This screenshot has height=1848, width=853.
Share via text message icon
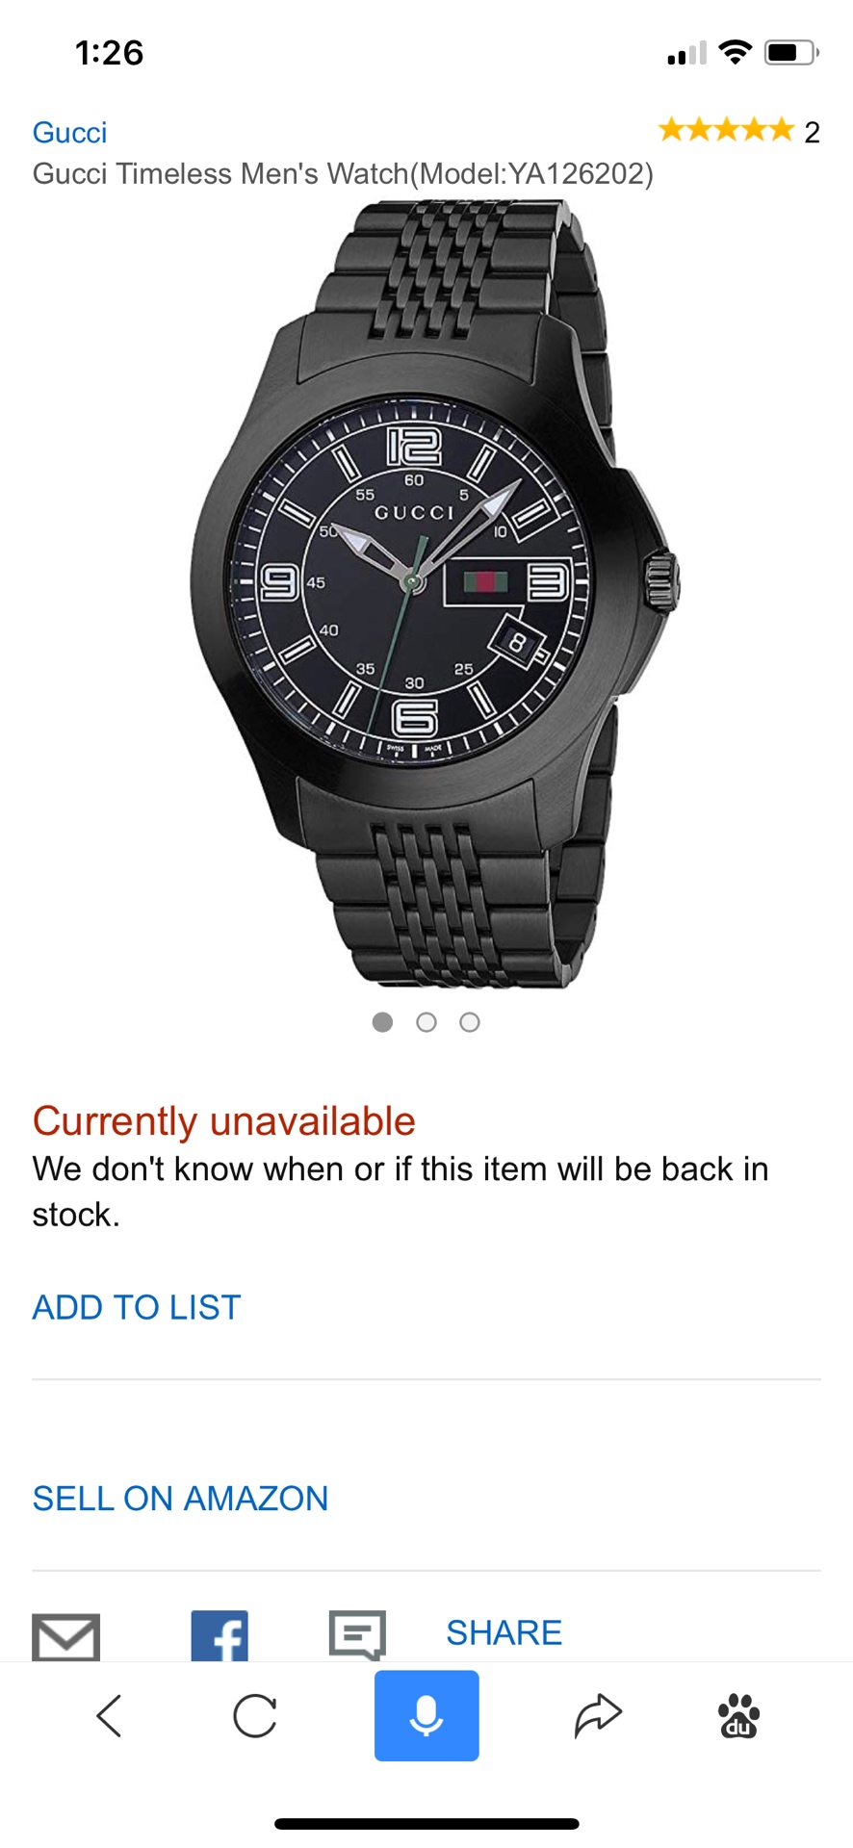coord(357,1635)
